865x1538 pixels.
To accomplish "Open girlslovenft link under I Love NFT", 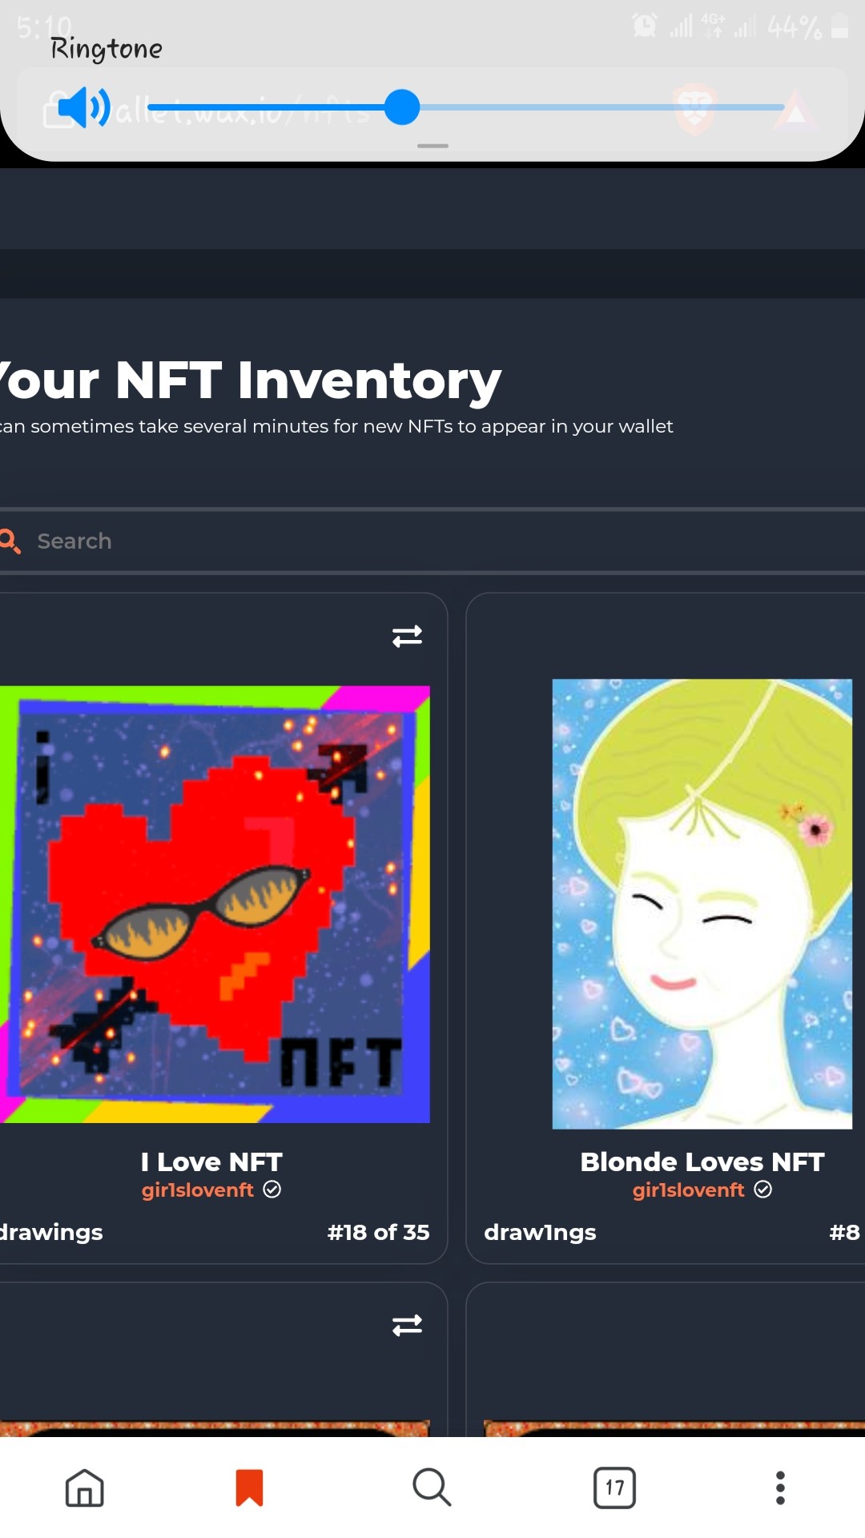I will coord(198,1190).
